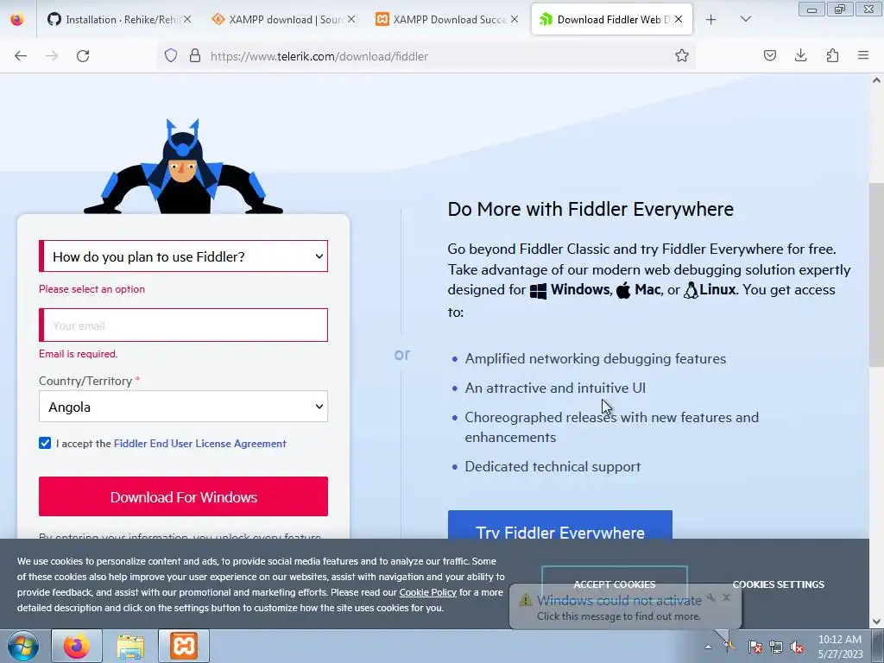Image resolution: width=884 pixels, height=663 pixels.
Task: List all tabs with the chevron
Action: [x=745, y=19]
